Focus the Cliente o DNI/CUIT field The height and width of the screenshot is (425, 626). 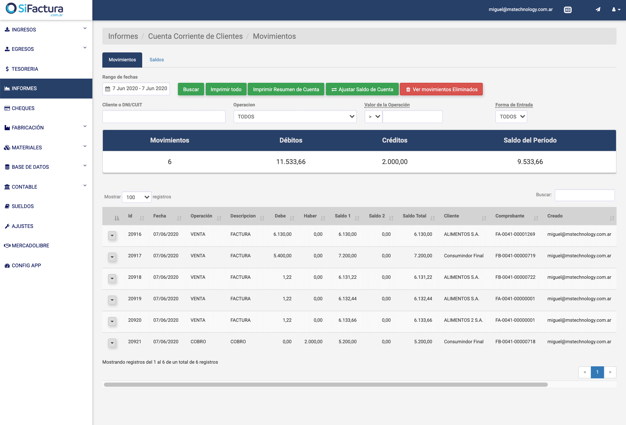(164, 117)
